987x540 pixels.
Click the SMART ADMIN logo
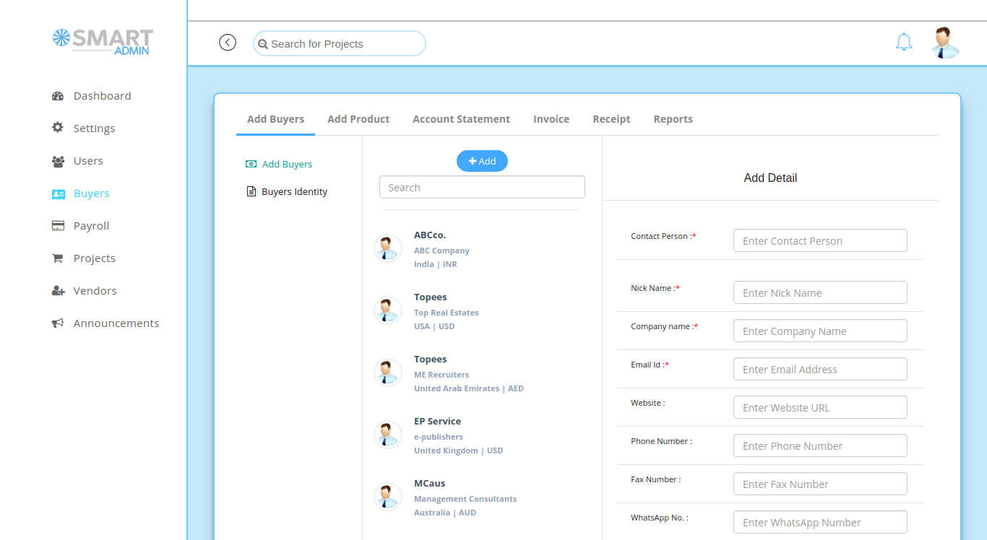(102, 42)
